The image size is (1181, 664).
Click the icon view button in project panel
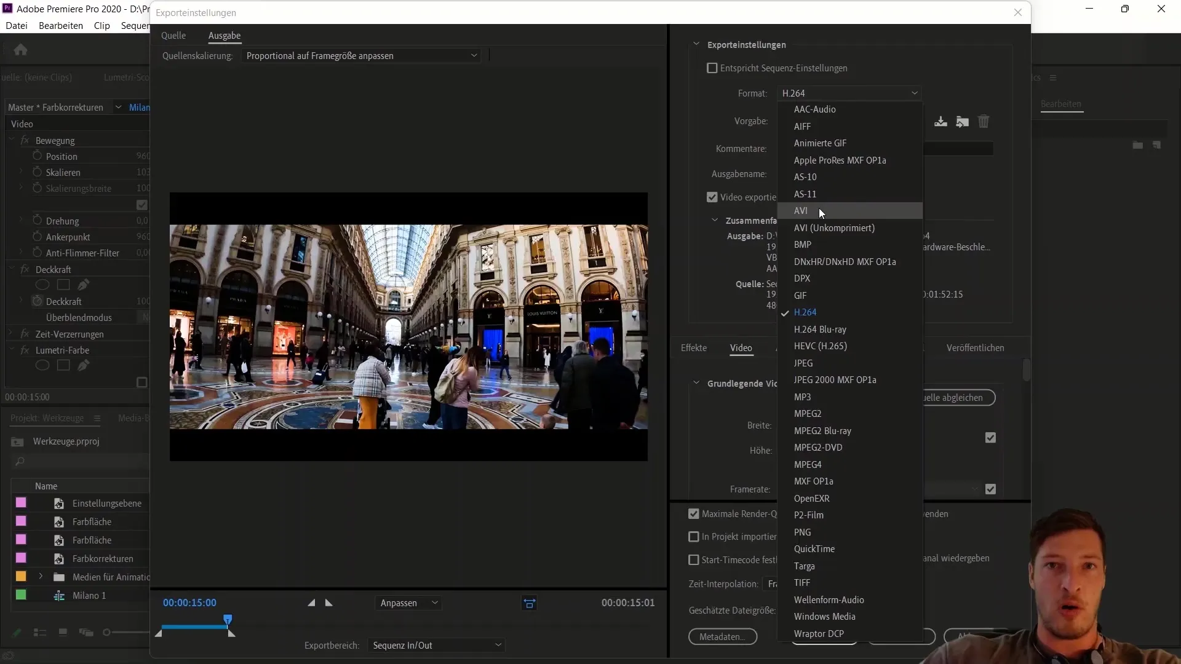point(63,632)
